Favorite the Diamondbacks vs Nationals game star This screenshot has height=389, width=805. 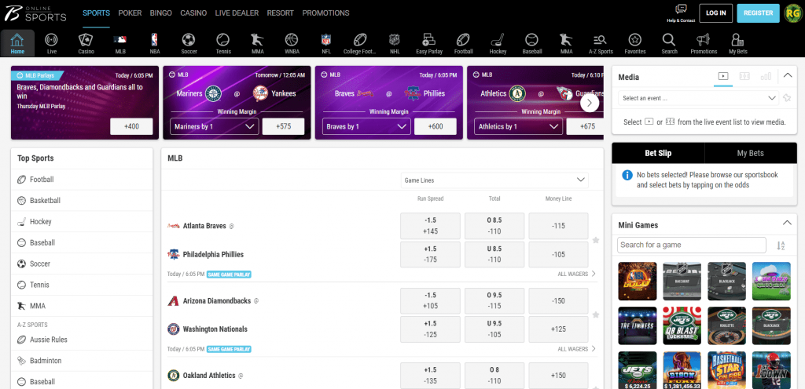coord(596,314)
